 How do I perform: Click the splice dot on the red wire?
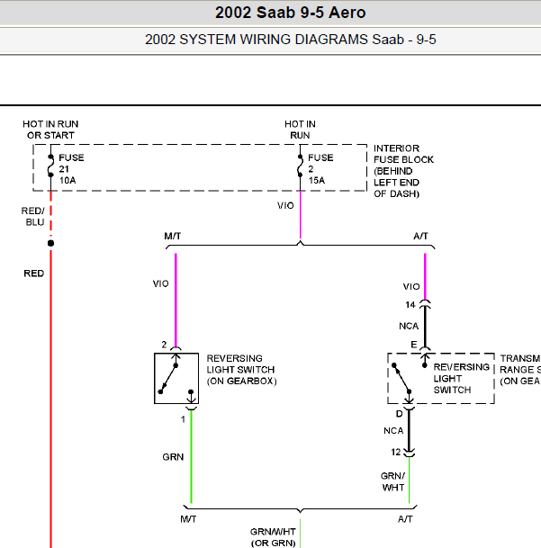[x=50, y=243]
